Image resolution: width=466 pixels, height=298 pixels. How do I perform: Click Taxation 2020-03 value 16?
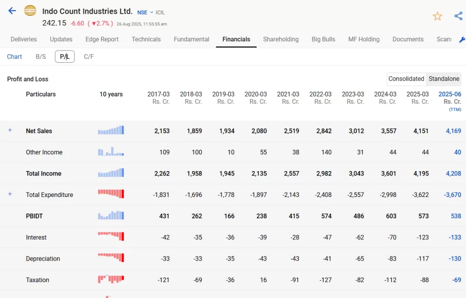(x=263, y=280)
